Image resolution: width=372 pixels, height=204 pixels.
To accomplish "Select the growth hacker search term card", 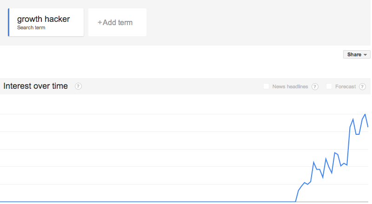I will 46,22.
